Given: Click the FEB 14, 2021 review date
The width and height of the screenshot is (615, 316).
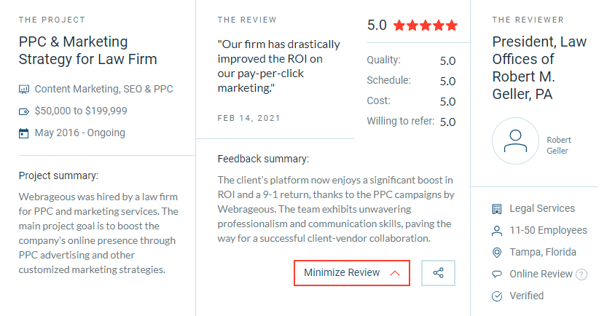Looking at the screenshot, I should tap(249, 119).
